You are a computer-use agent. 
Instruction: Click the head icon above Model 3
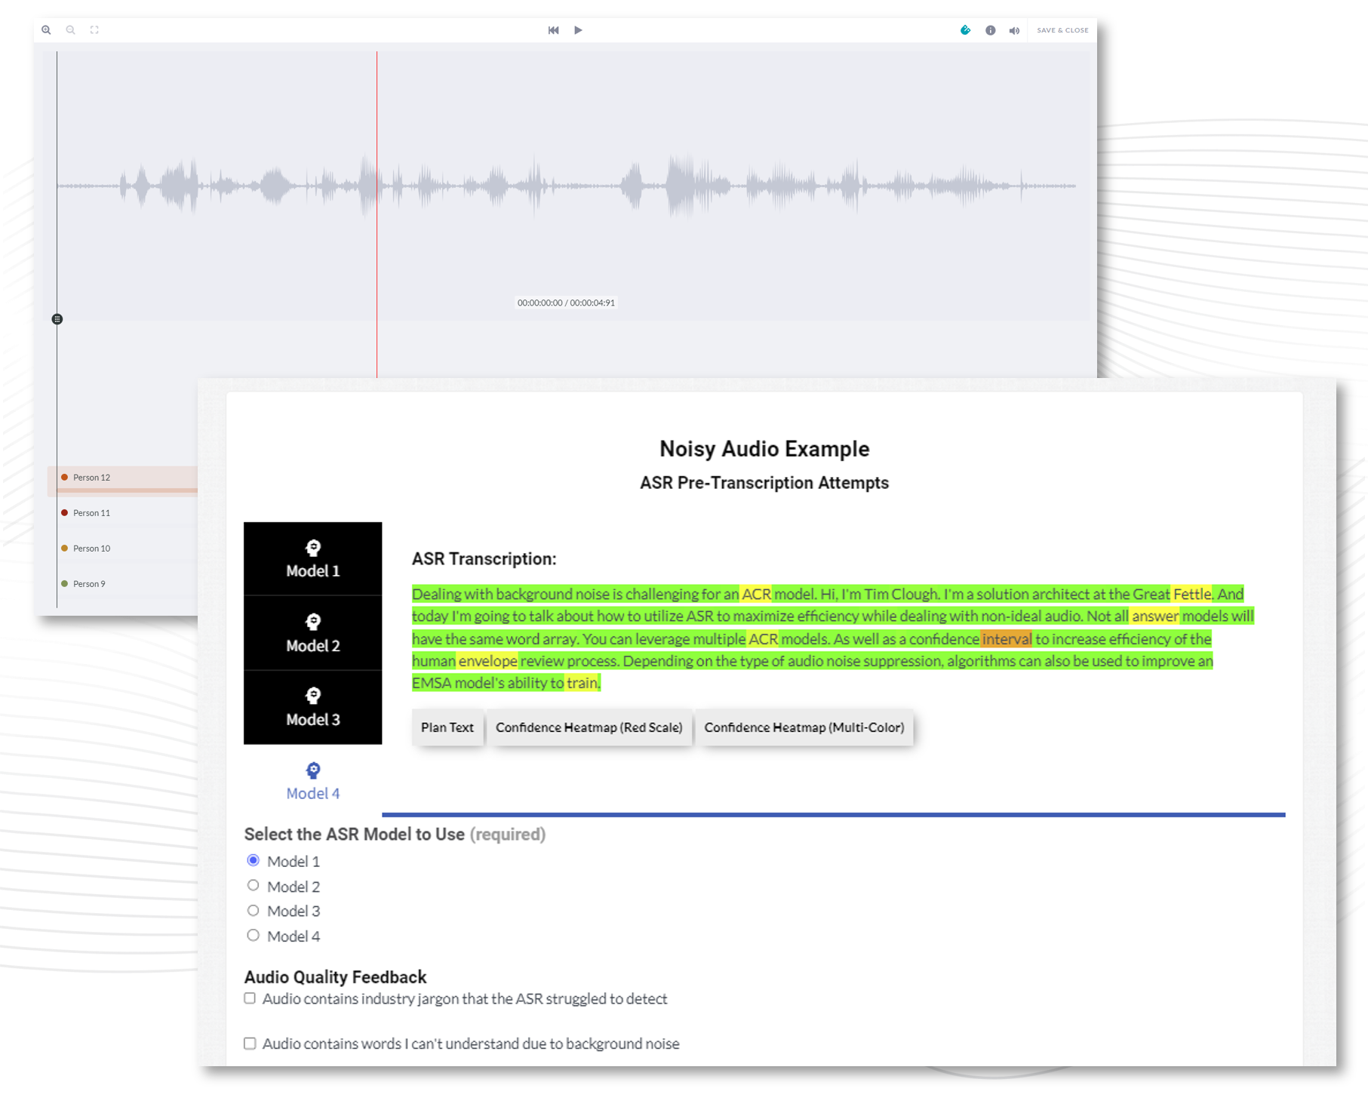[x=312, y=696]
